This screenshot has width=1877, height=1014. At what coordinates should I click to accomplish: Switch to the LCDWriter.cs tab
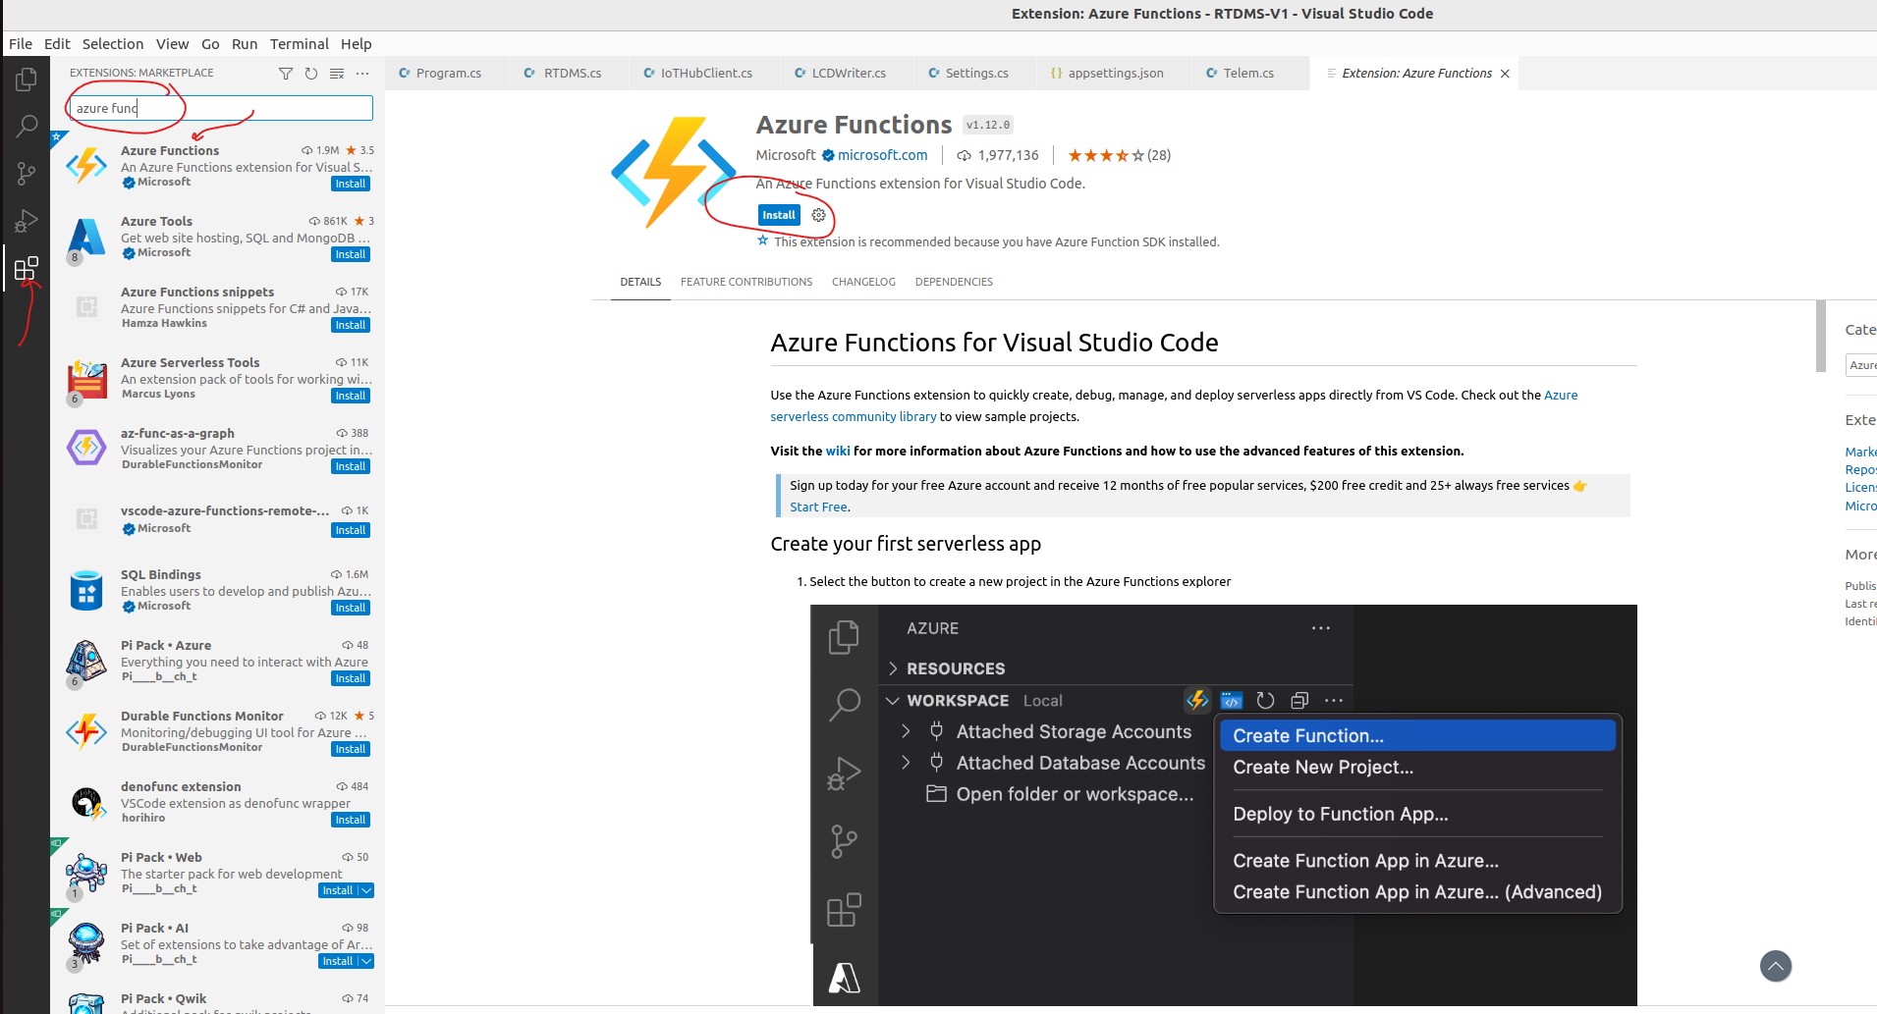849,74
